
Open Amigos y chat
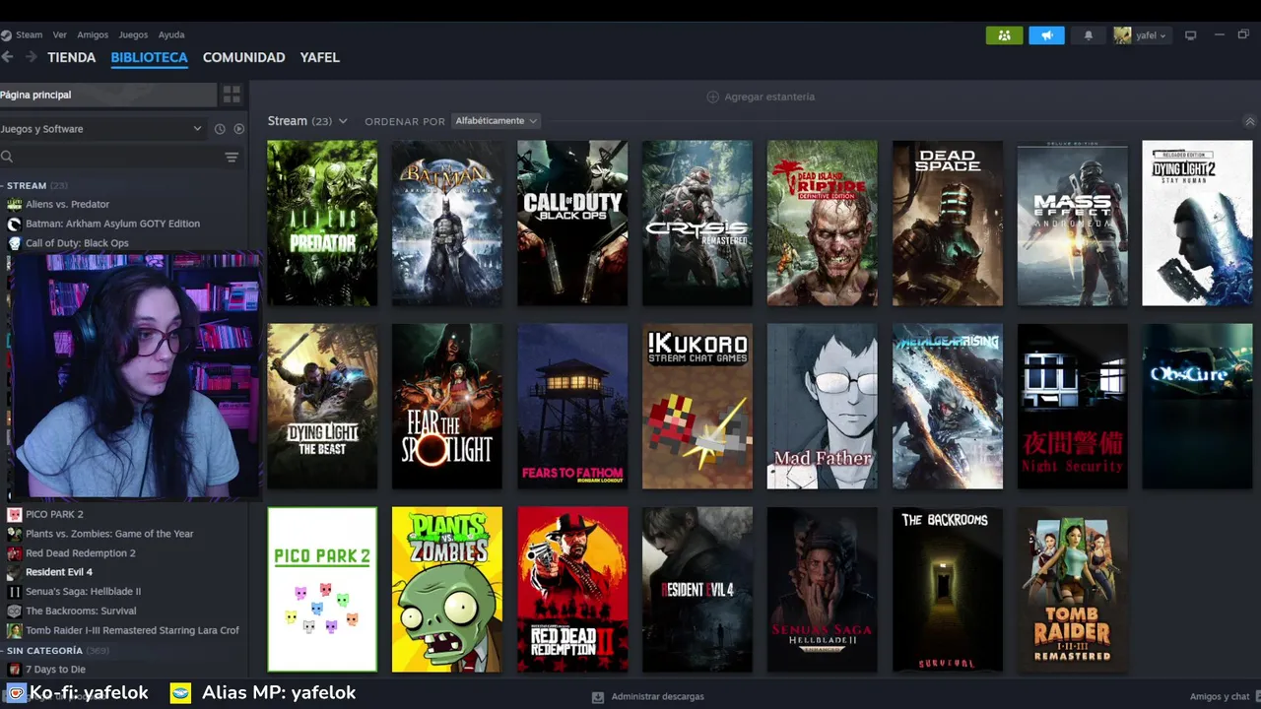tap(1220, 696)
